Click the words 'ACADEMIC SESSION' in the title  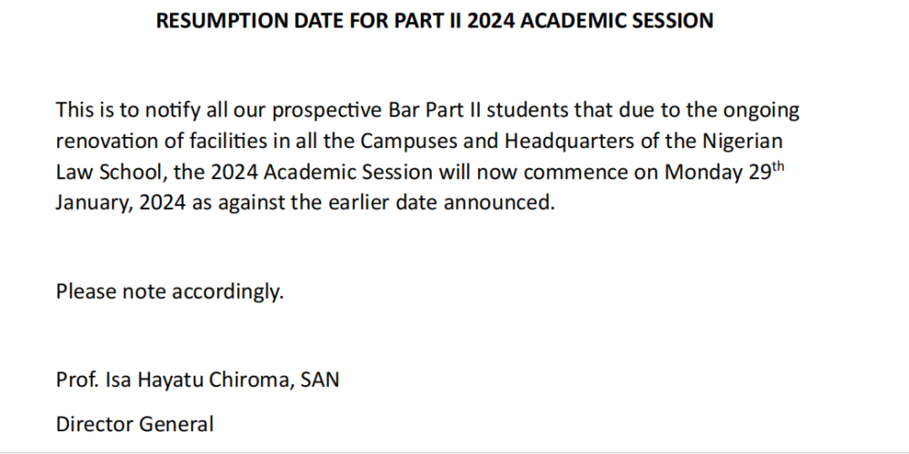617,21
